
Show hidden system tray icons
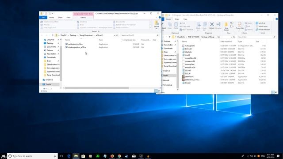pos(248,156)
